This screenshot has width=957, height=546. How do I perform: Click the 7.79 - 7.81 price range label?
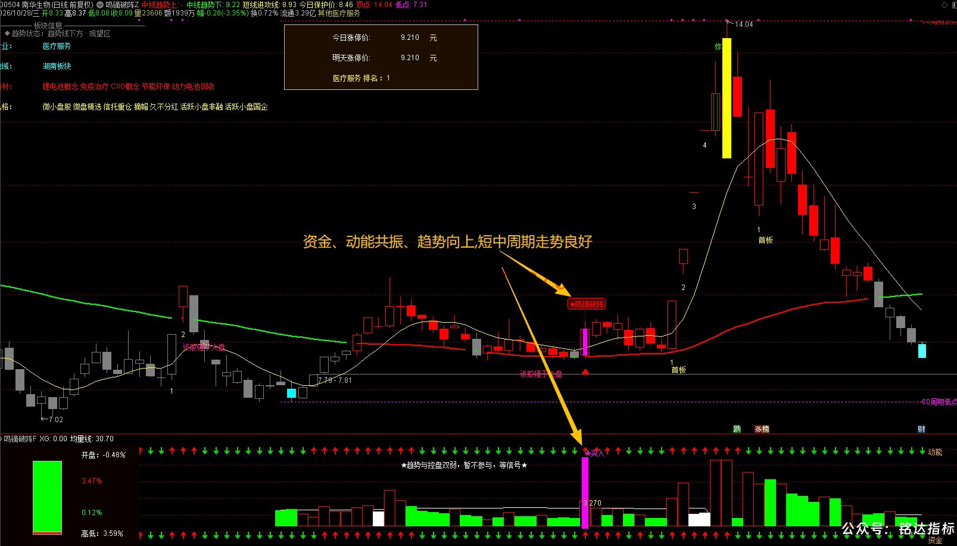[x=335, y=380]
